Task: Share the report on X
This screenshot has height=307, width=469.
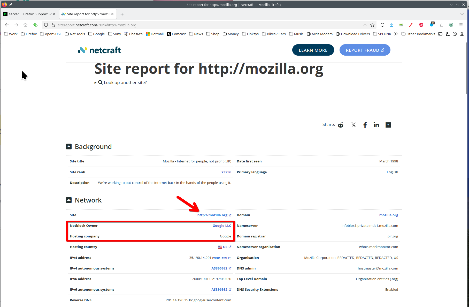Action: click(353, 125)
